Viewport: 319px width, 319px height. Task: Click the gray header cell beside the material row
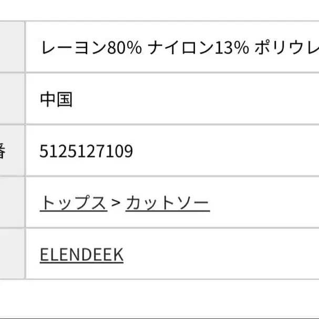(12, 47)
